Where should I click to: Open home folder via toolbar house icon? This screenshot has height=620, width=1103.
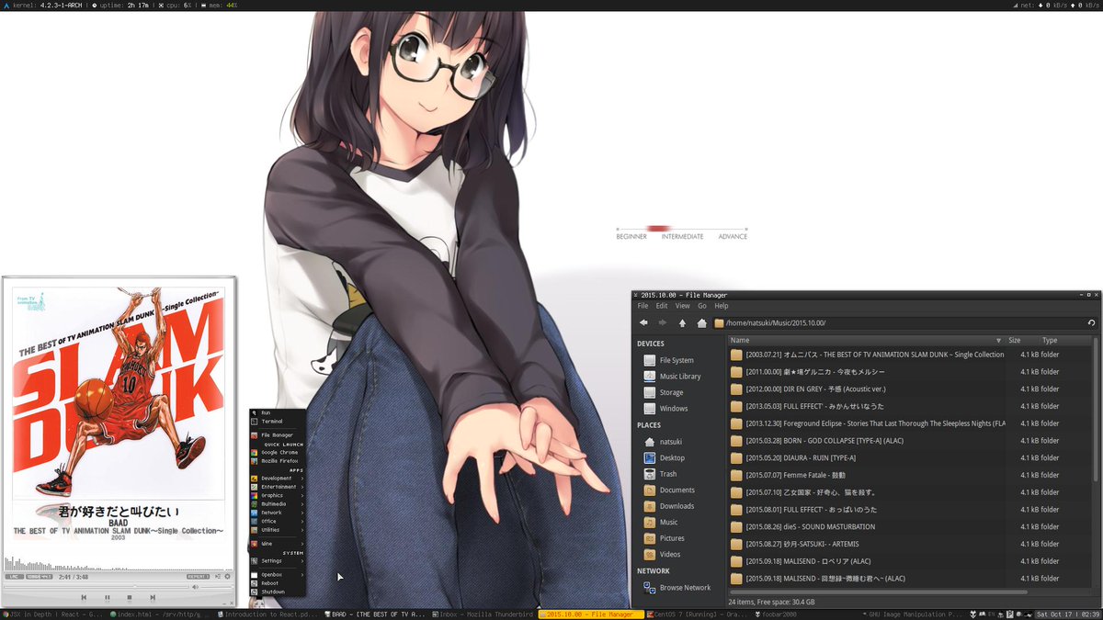pyautogui.click(x=701, y=323)
